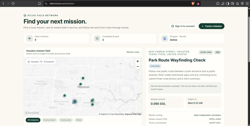
Task: Click the Solana mission PDA hash value
Action: click(x=215, y=119)
